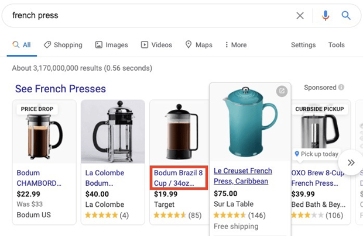Open OXO Brew 8-Cup French Press link
The image size is (363, 236).
(x=317, y=178)
